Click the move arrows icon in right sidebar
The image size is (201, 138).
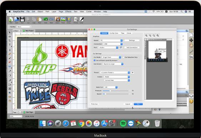191,41
